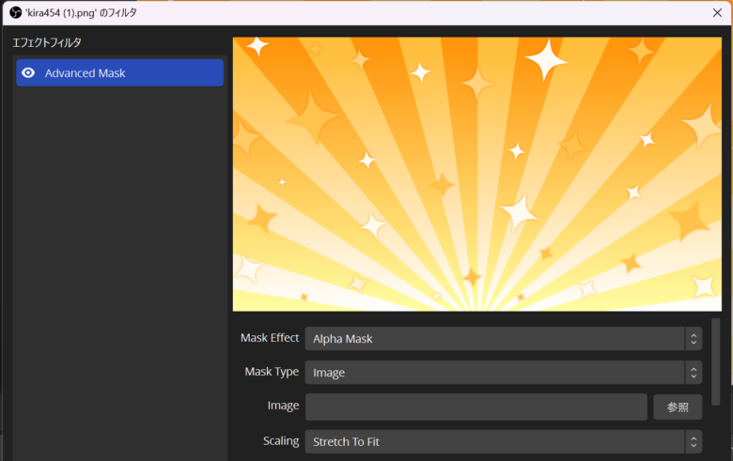Click the properties panel vertical scrollbar

point(715,361)
